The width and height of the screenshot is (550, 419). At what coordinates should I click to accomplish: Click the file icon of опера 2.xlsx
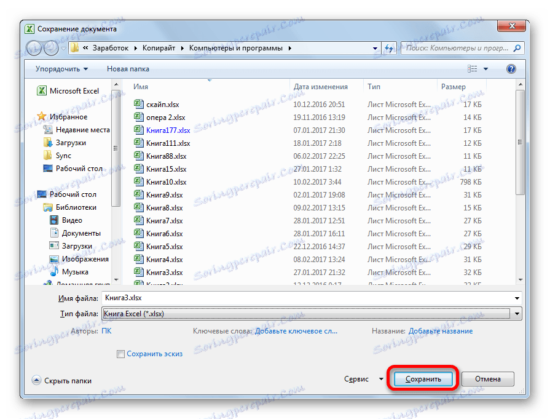[x=138, y=117]
